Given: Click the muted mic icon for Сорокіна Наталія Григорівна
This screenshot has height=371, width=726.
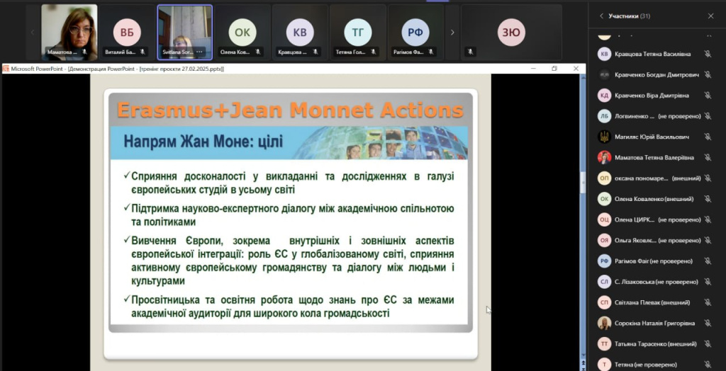Looking at the screenshot, I should (708, 324).
